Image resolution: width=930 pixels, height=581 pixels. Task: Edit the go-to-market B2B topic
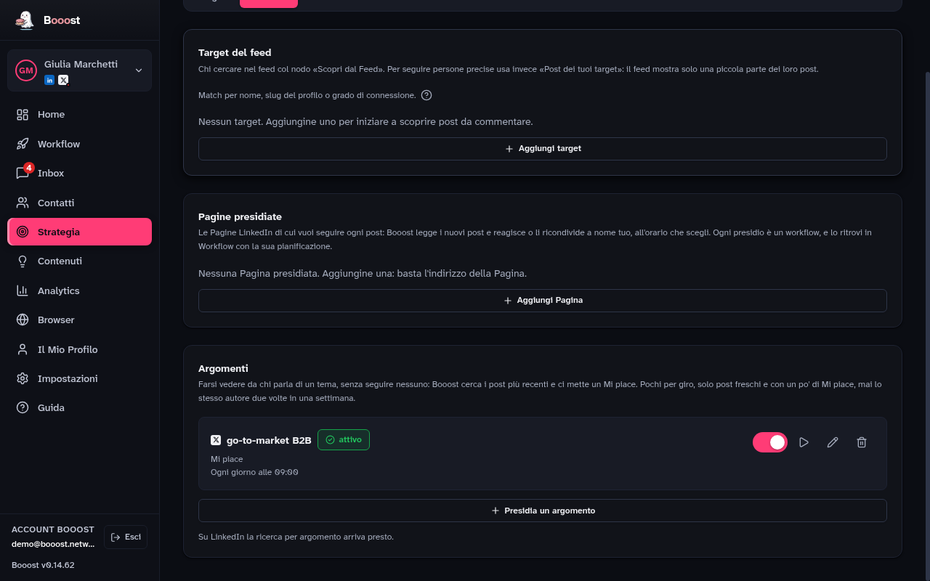tap(833, 442)
